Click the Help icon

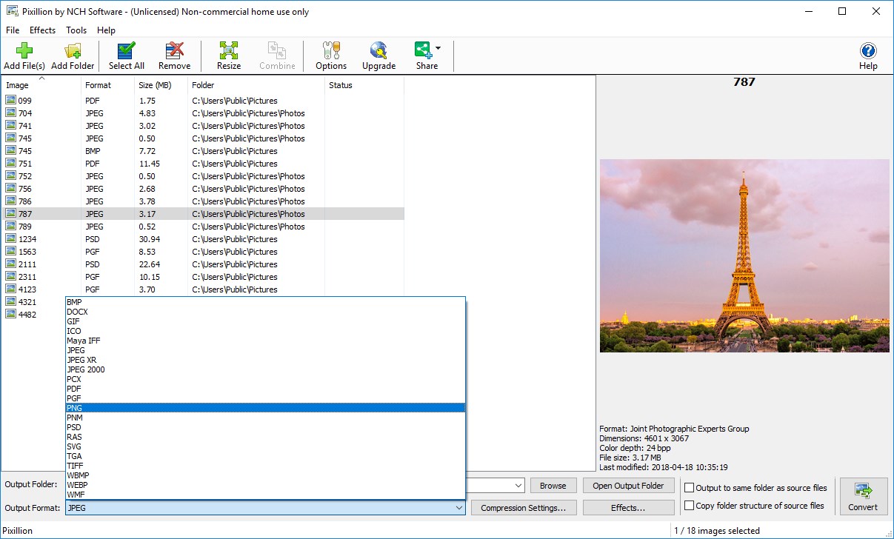(867, 52)
